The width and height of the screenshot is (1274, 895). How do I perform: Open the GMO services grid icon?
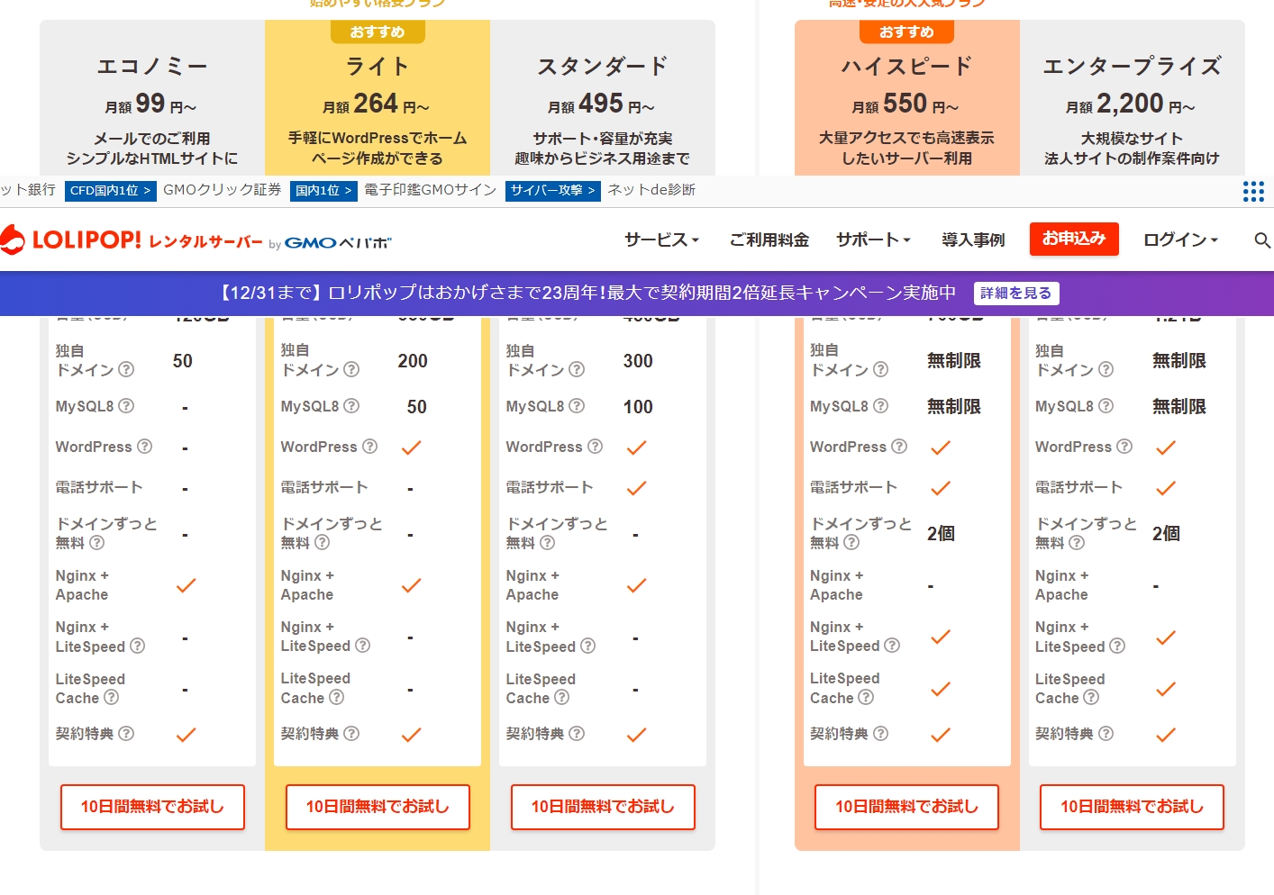pos(1253,191)
